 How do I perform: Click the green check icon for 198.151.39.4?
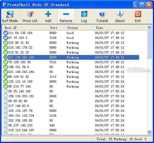click(x=6, y=67)
